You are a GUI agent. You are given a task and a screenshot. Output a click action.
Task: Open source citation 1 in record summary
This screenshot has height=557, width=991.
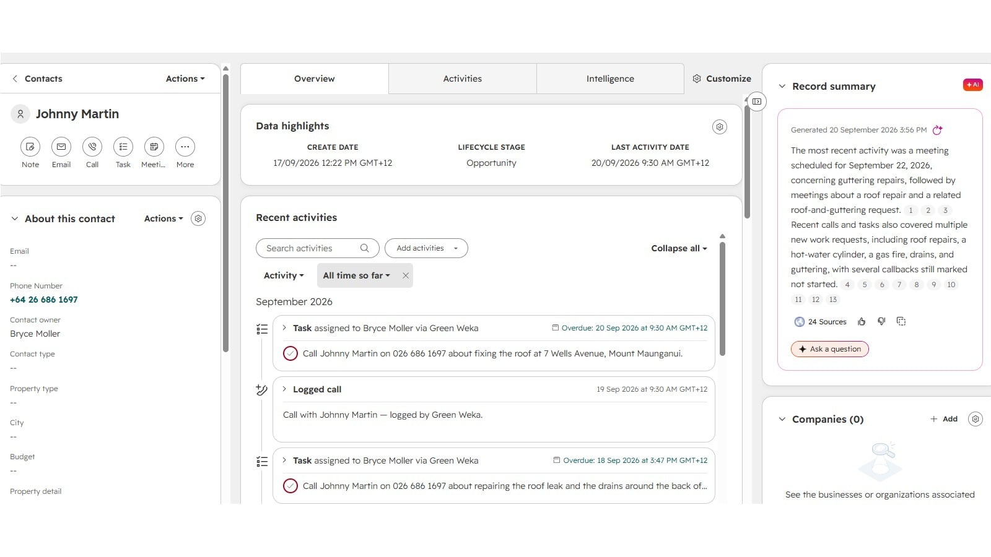(910, 210)
